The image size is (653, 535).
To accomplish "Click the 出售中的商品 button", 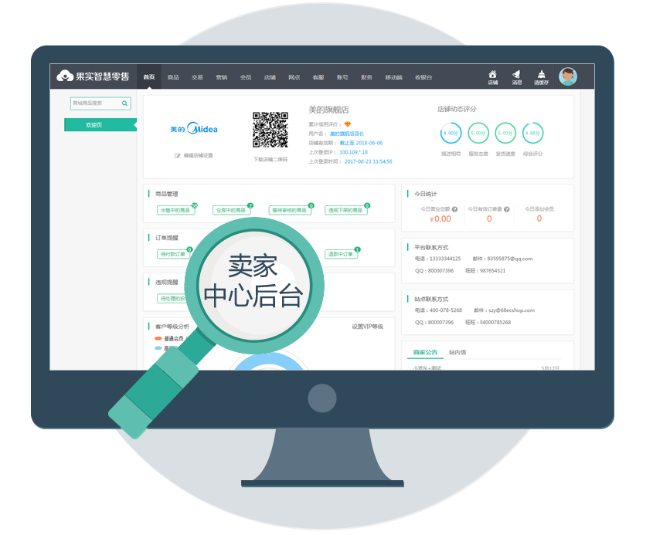I will (x=175, y=210).
